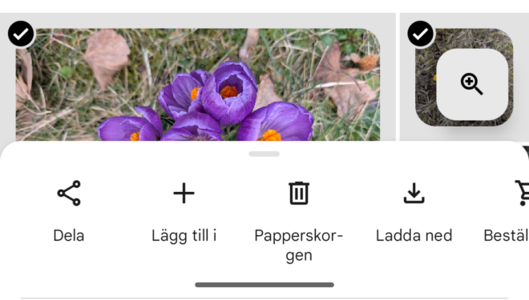Open the purple crocus flowers photo
This screenshot has height=300, width=529.
click(198, 85)
